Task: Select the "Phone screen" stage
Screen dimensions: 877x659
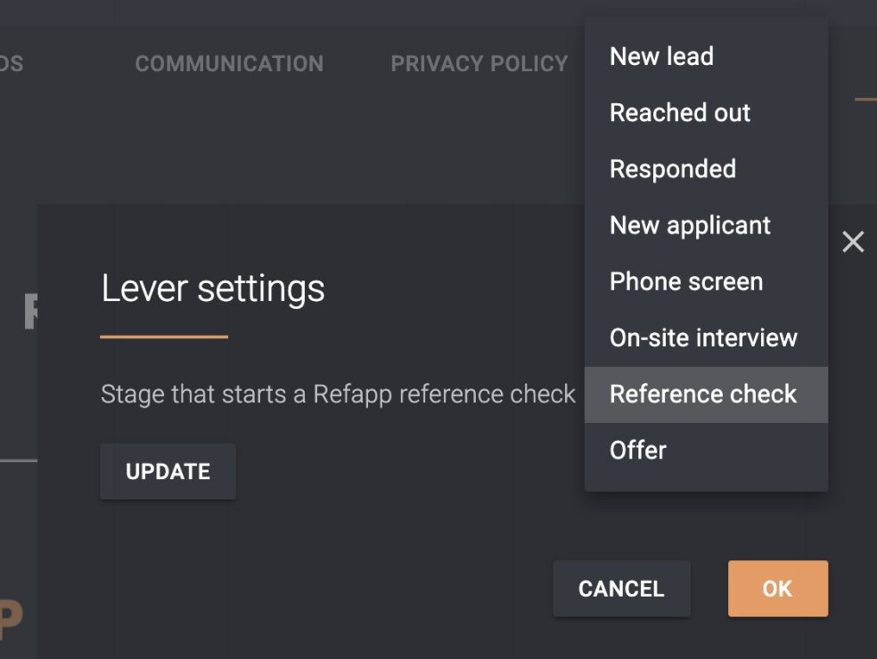Action: click(686, 281)
